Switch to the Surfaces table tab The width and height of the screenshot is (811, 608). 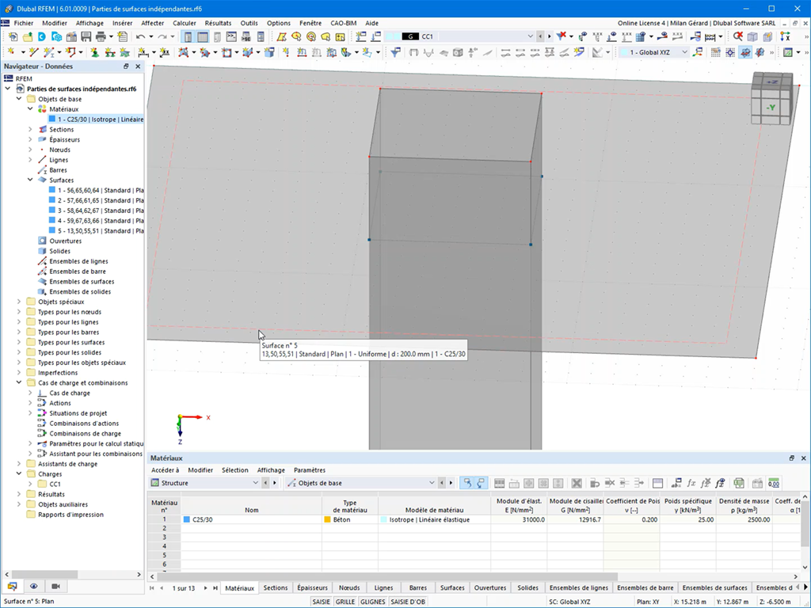[452, 588]
